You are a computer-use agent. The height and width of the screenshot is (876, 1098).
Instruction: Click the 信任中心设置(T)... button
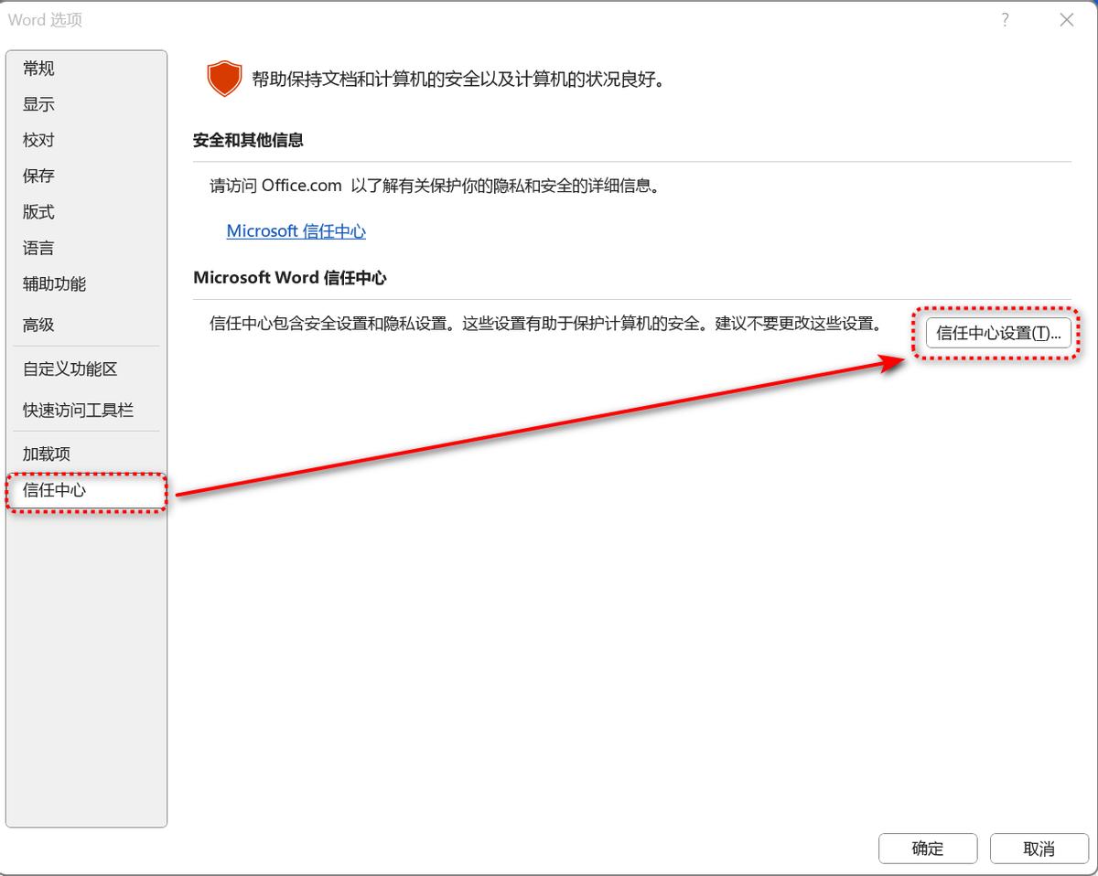[998, 333]
